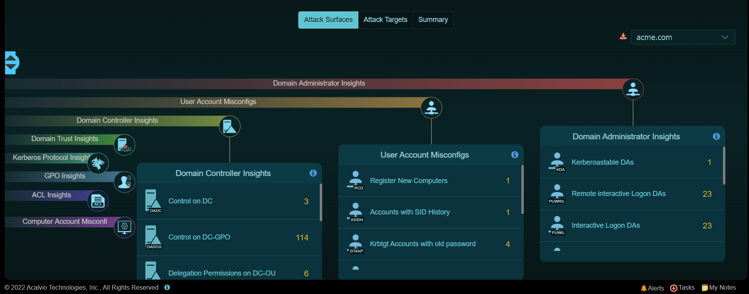Show info for Domain Controller Insights panel
Screen dimensions: 749x294
click(x=313, y=173)
